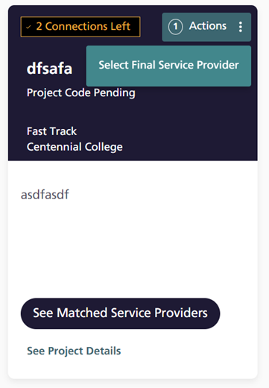This screenshot has height=388, width=269.
Task: Follow the See Project Details link
Action: 74,351
